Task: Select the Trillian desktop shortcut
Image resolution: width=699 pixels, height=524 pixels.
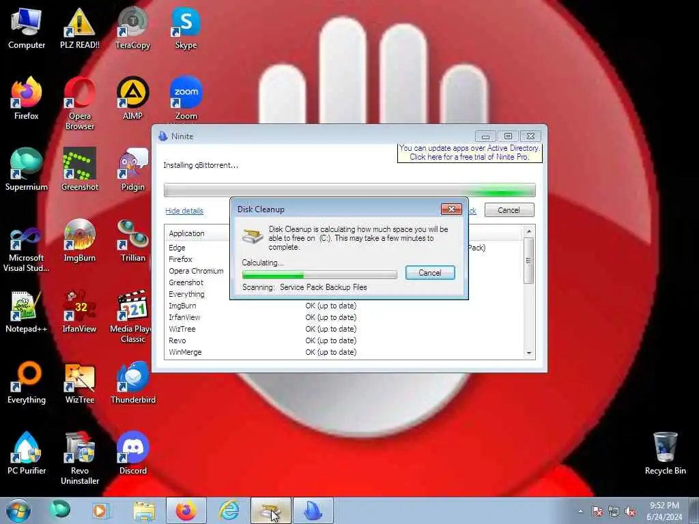Action: (133, 241)
